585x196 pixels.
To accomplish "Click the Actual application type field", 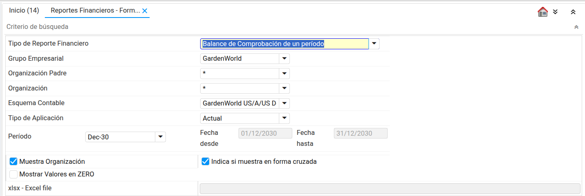I will click(240, 118).
